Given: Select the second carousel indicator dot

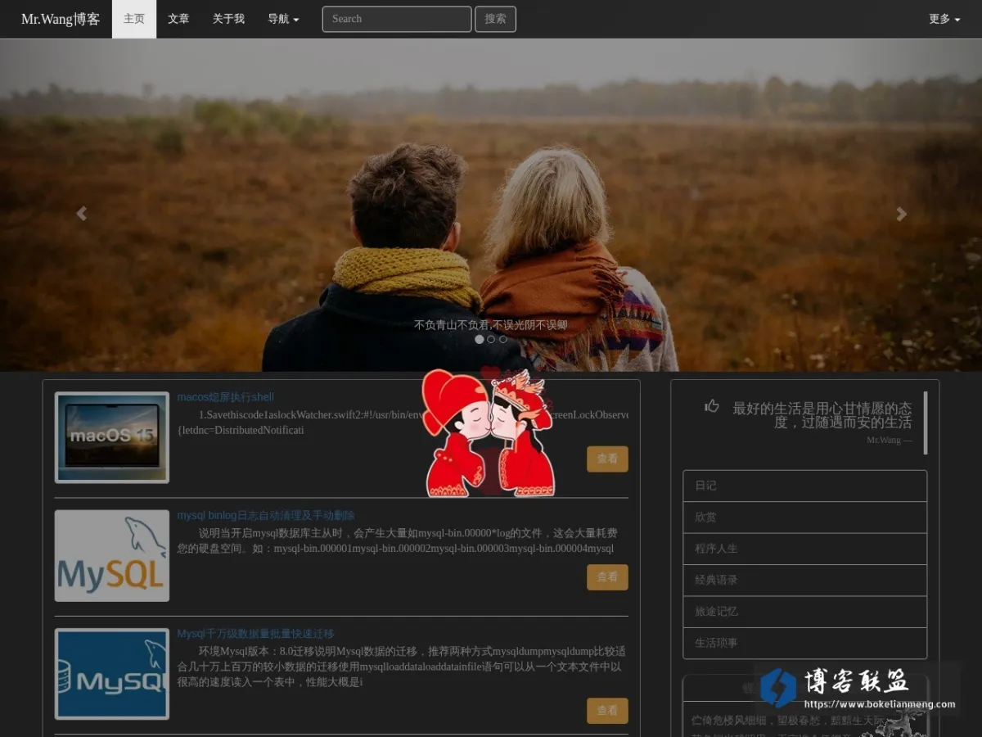Looking at the screenshot, I should pyautogui.click(x=491, y=339).
